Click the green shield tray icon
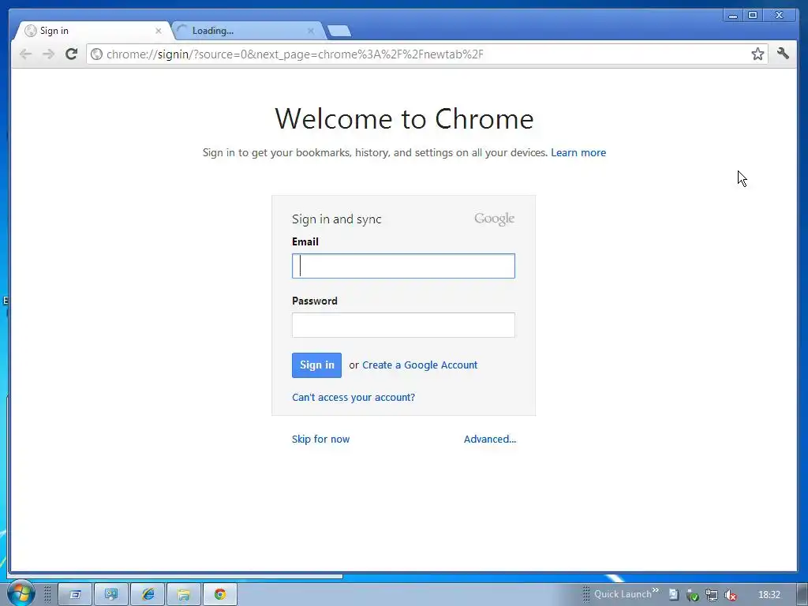Image resolution: width=808 pixels, height=606 pixels. (x=693, y=595)
